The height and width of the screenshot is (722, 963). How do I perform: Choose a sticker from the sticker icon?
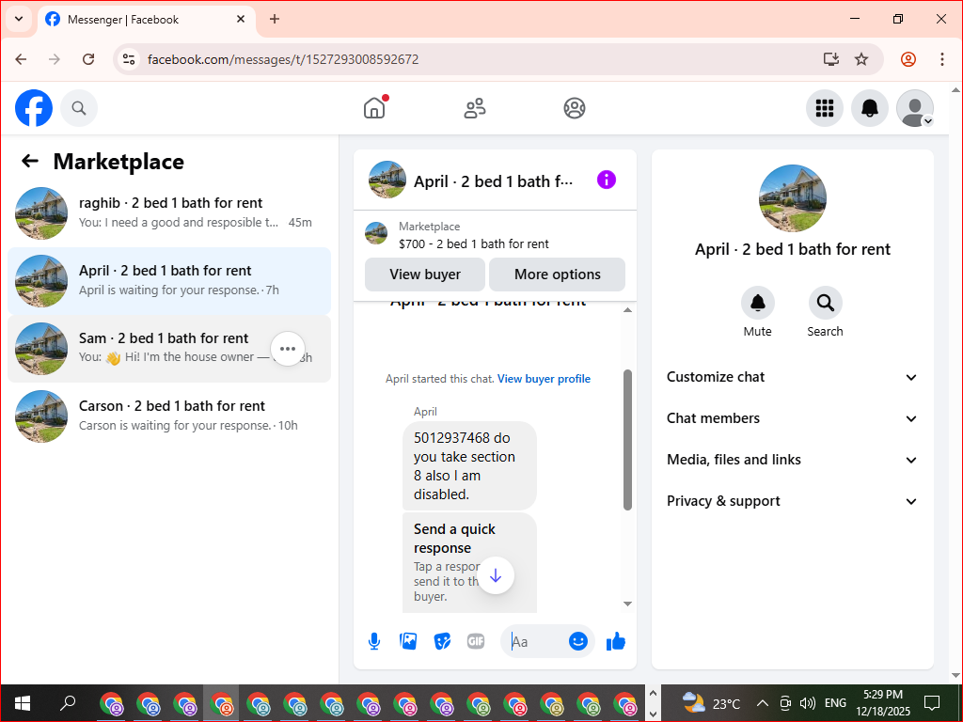(442, 641)
